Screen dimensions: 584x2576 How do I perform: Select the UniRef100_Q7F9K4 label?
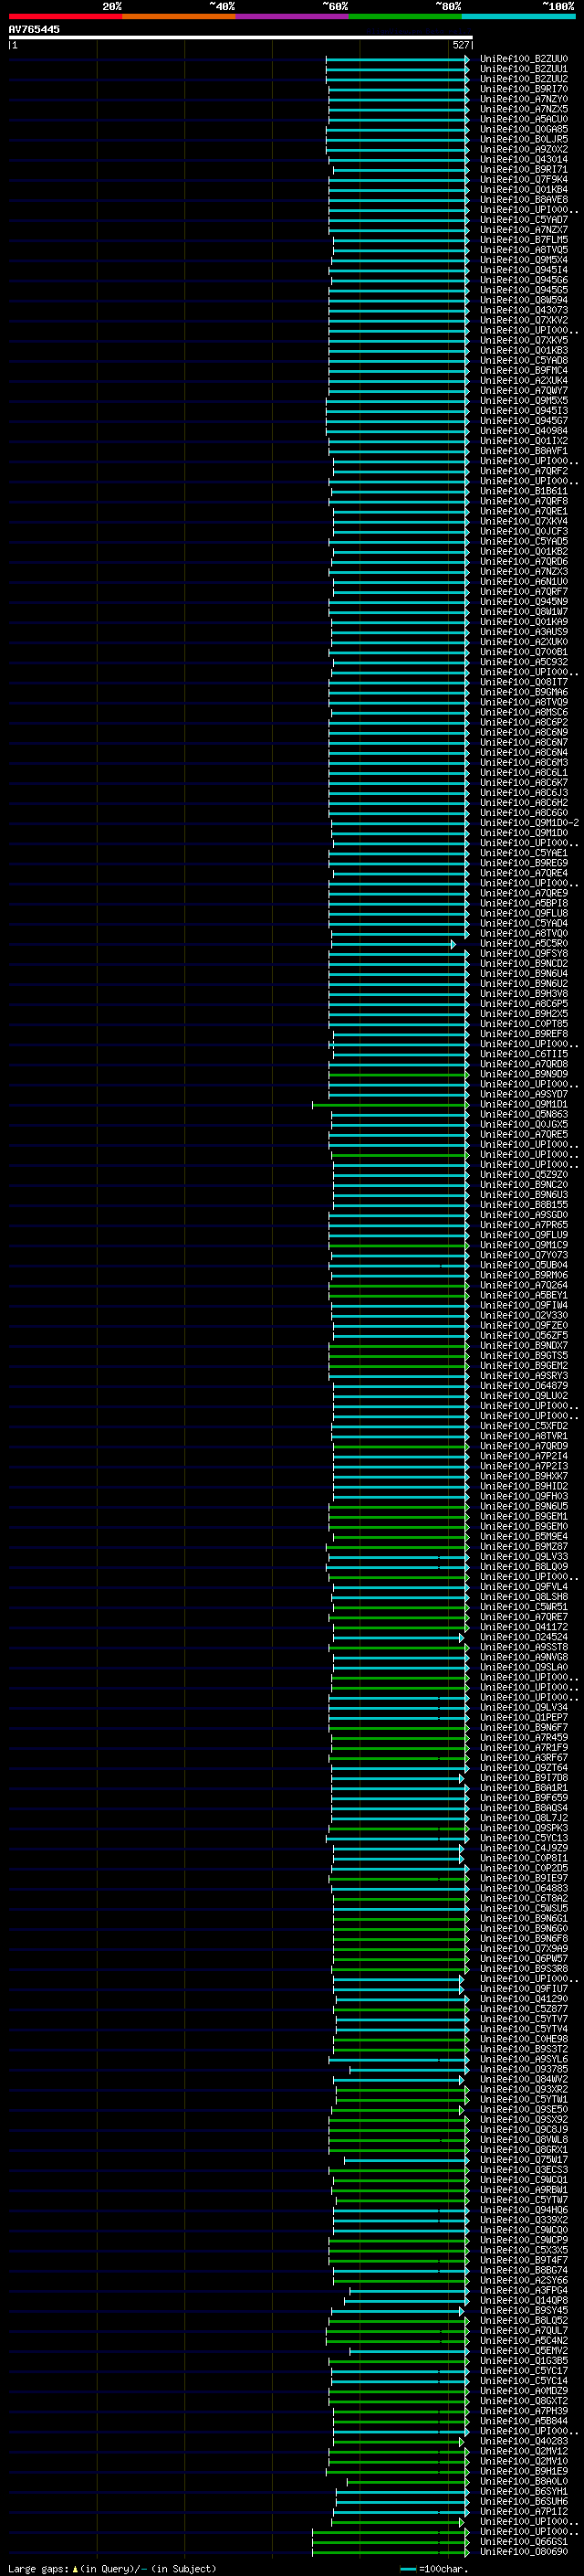(523, 179)
